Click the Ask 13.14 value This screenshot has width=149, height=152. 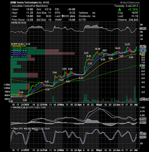click(x=49, y=9)
